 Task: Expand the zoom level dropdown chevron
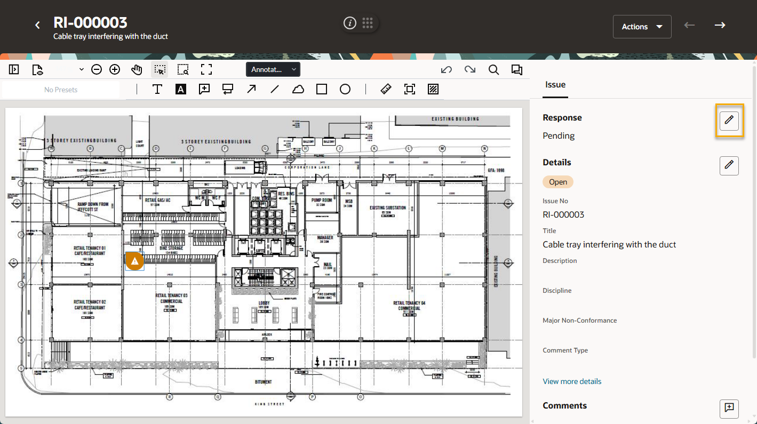coord(82,69)
